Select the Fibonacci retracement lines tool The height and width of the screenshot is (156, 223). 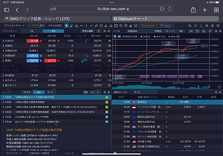point(126,26)
